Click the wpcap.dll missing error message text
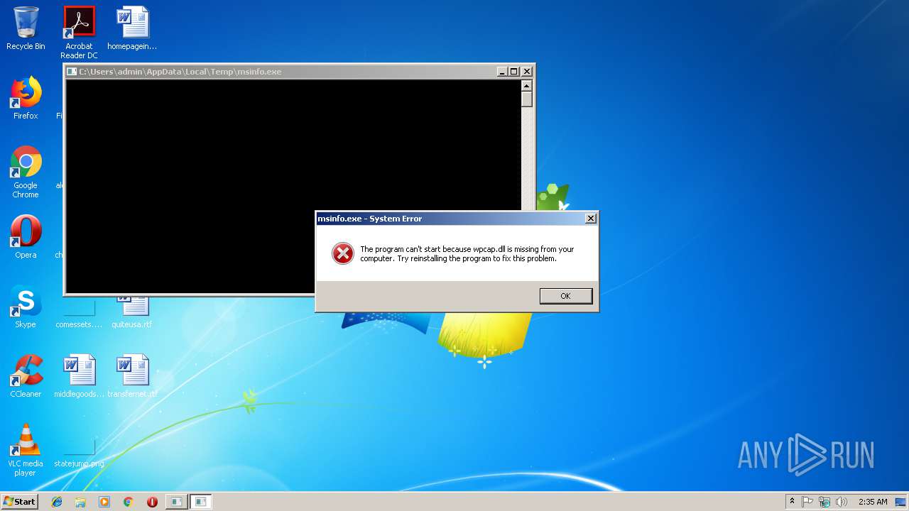909x511 pixels. (x=467, y=254)
